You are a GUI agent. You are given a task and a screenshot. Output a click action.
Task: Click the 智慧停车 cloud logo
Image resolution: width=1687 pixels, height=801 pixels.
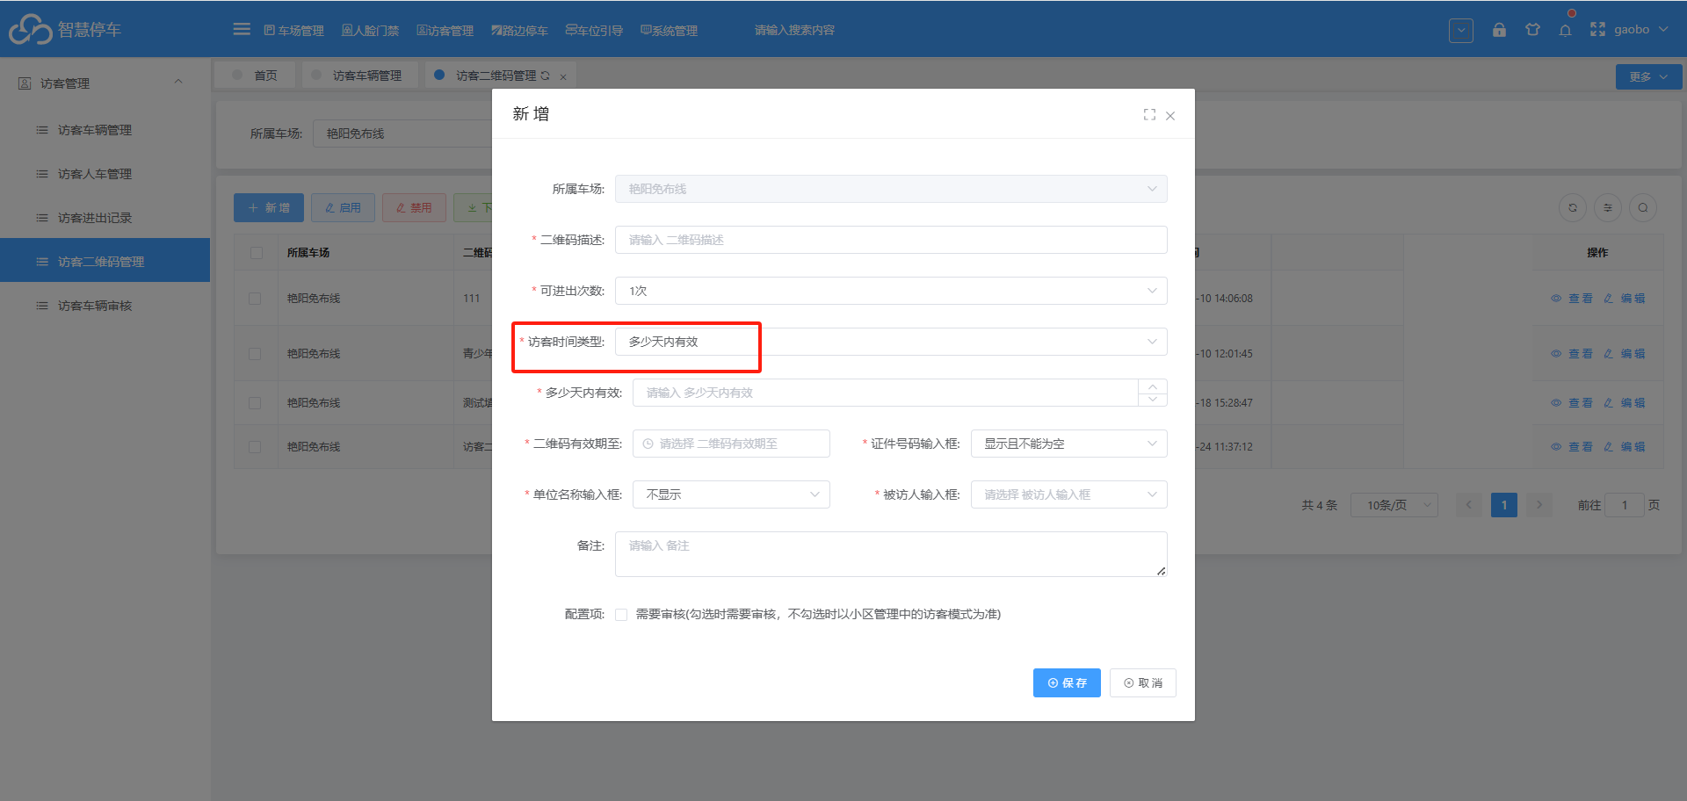(x=31, y=29)
